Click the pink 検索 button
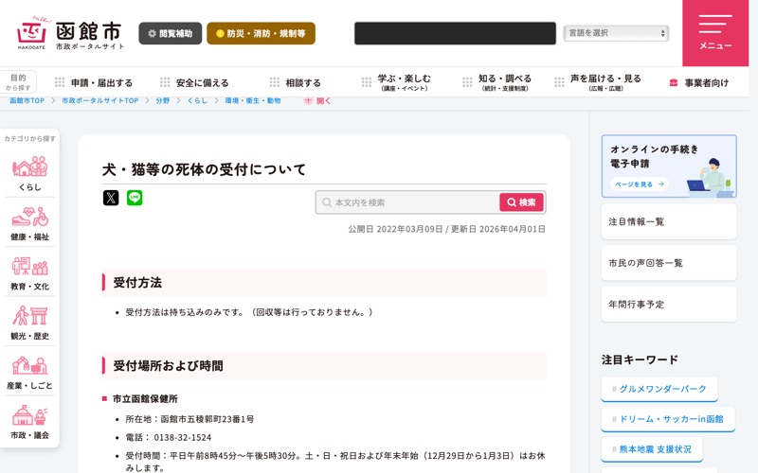Image resolution: width=758 pixels, height=473 pixels. [x=522, y=202]
